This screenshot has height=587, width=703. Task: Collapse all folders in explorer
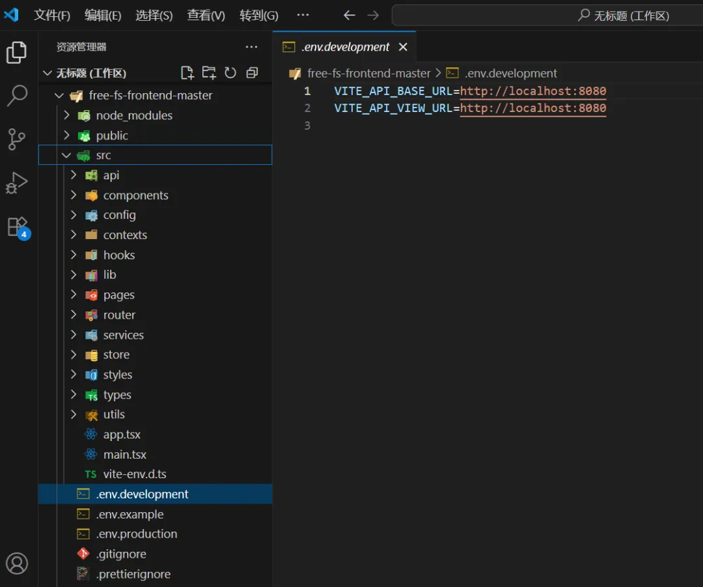(252, 73)
